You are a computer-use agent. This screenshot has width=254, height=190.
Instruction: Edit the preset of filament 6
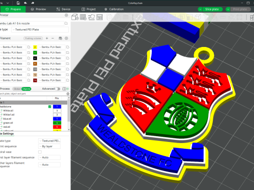pyautogui.click(x=68, y=58)
